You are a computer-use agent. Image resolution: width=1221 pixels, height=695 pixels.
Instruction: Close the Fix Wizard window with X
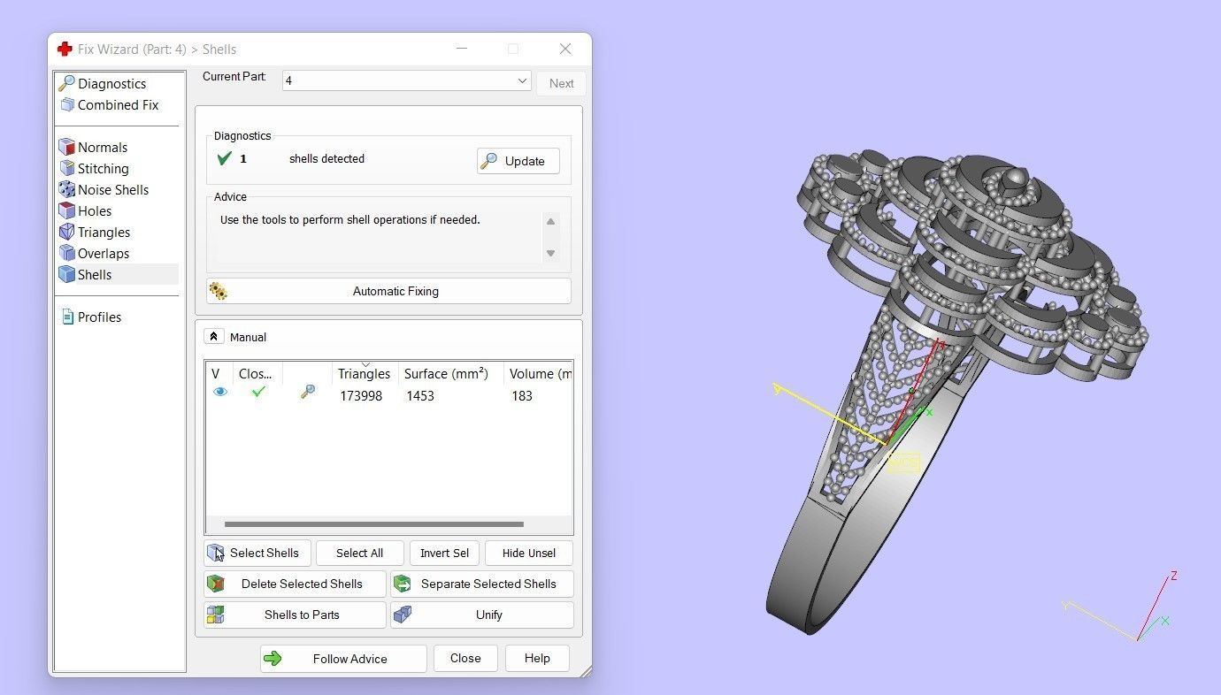[x=565, y=49]
